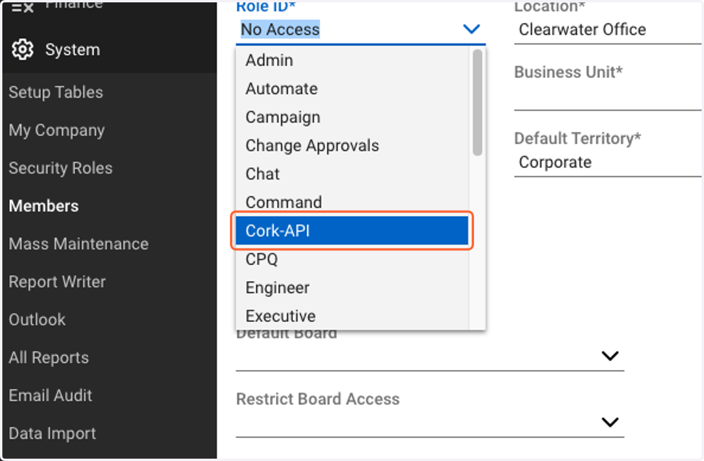Open All Reports
Viewport: 704px width, 461px height.
[x=49, y=358]
